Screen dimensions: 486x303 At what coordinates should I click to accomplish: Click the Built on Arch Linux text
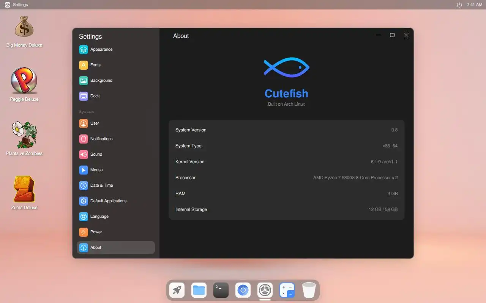287,104
